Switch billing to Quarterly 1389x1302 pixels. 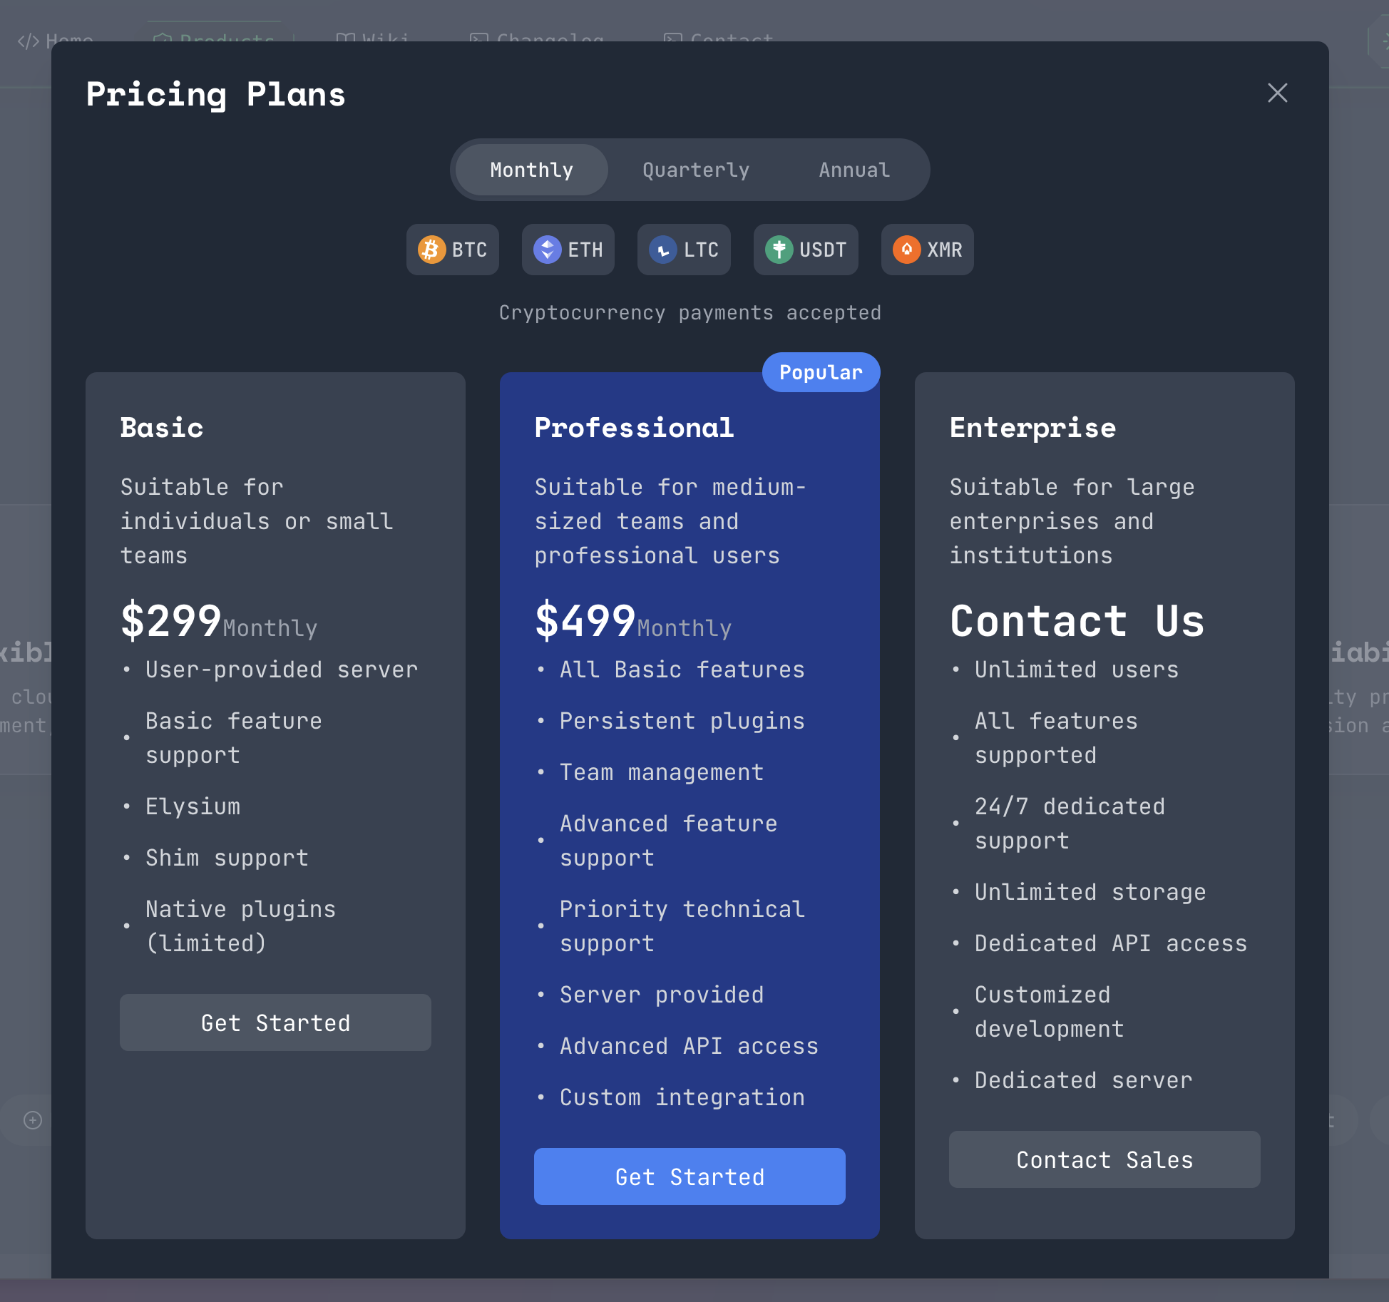point(695,170)
